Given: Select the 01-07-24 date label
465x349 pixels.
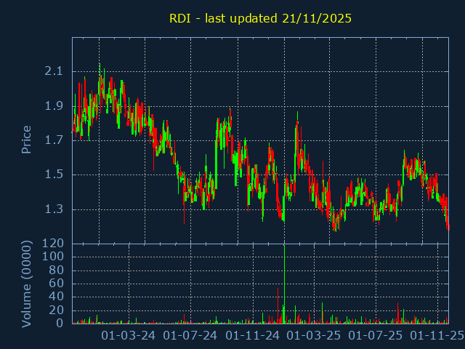Looking at the screenshot, I should click(x=190, y=336).
